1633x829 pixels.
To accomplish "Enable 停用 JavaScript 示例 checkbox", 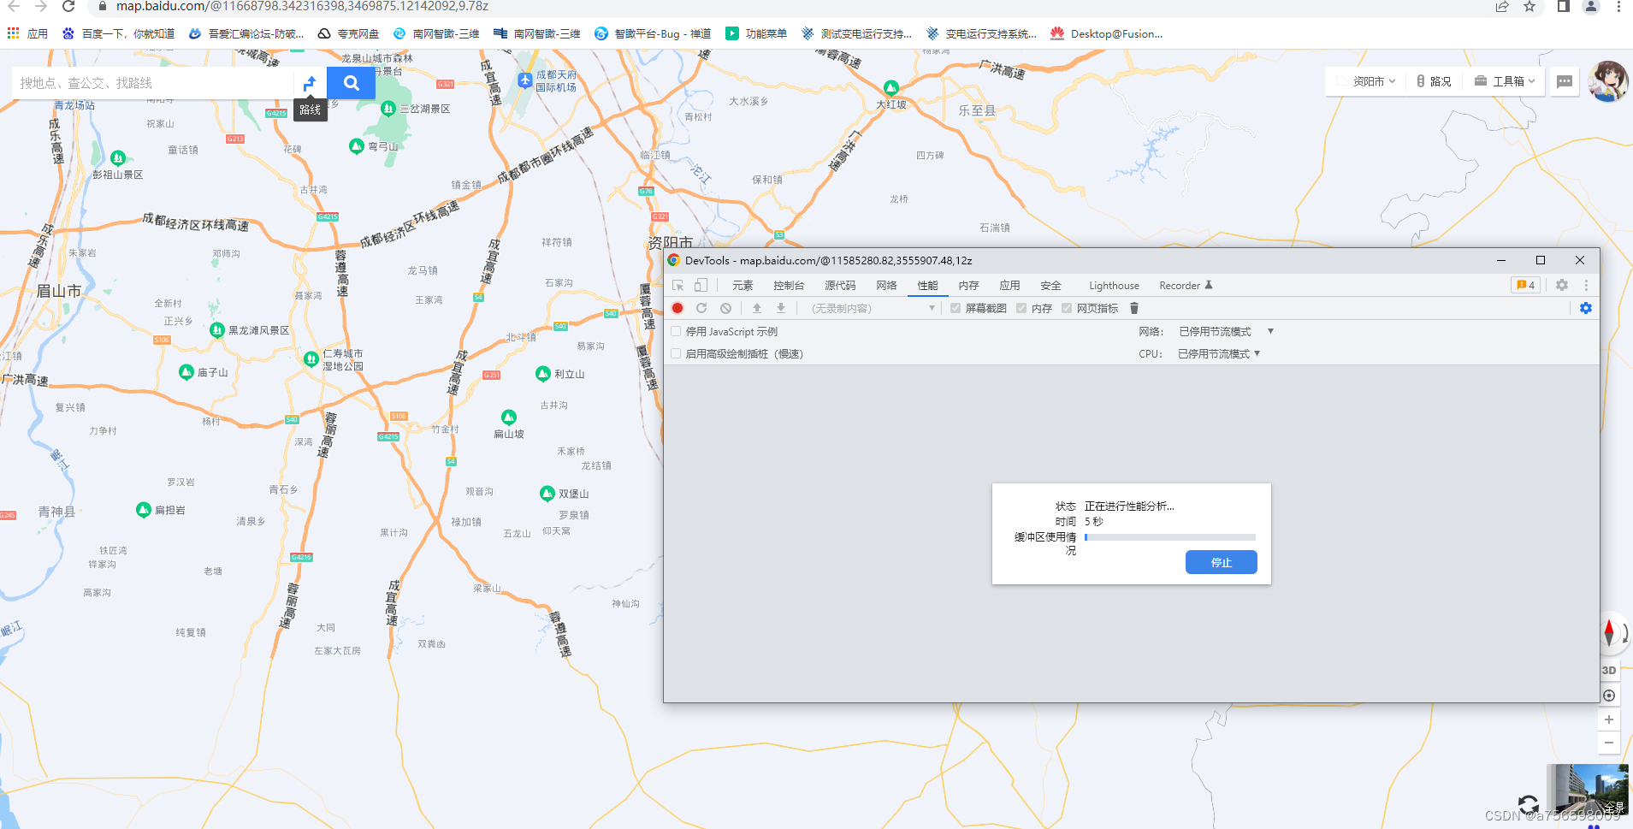I will 677,331.
